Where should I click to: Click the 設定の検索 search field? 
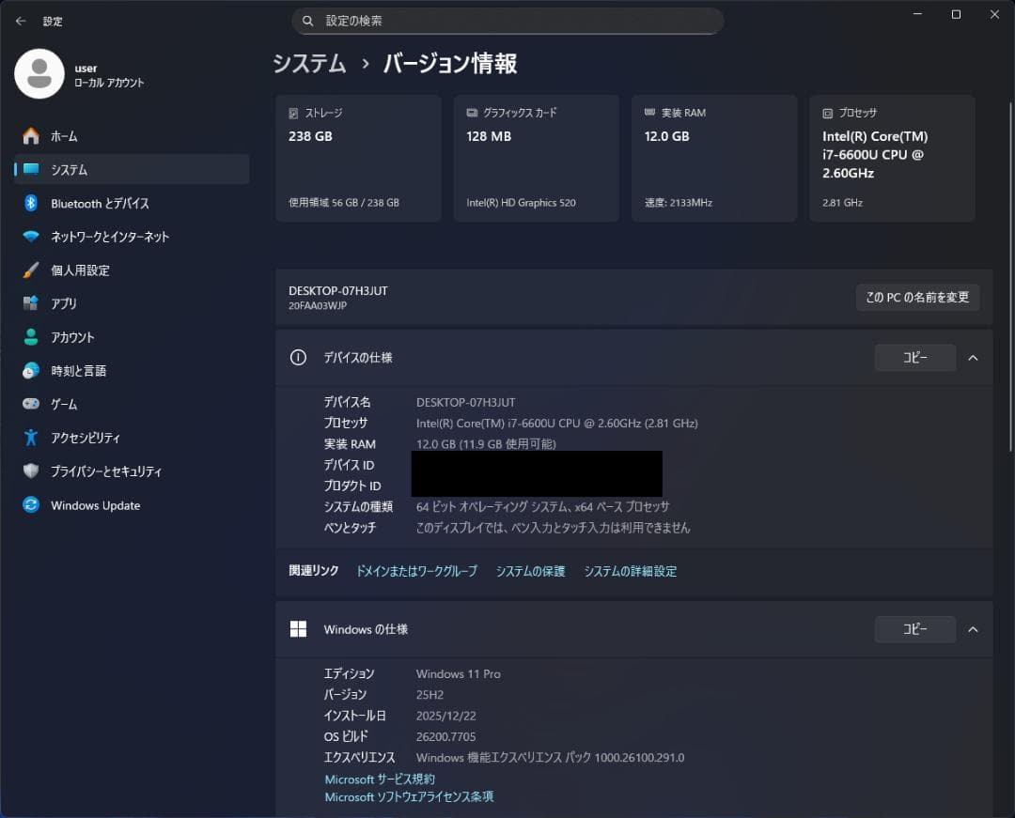click(x=507, y=21)
